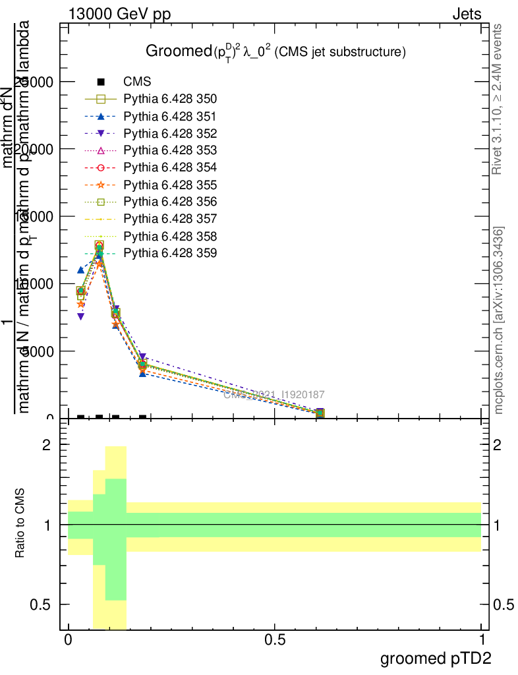Image resolution: width=518 pixels, height=675 pixels.
Task: Select the "groomed pTD2" x-axis label
Action: click(435, 658)
